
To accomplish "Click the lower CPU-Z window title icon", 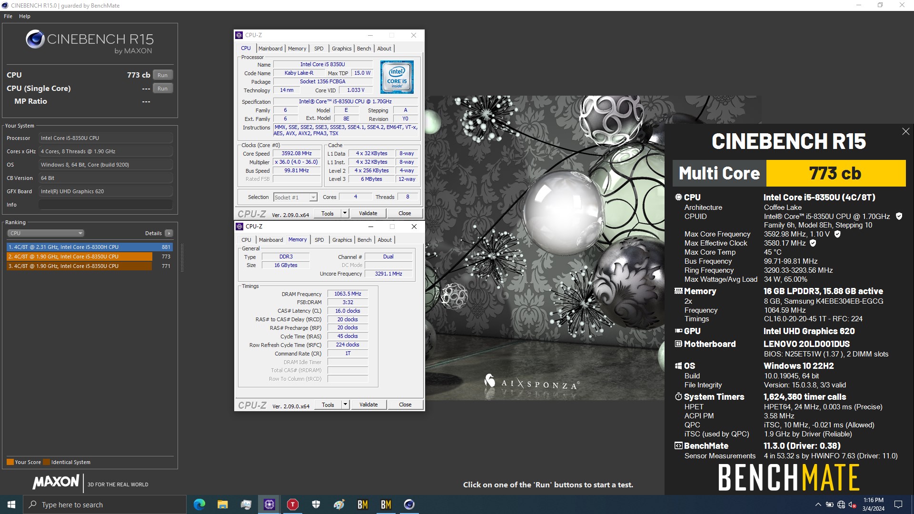I will tap(239, 227).
